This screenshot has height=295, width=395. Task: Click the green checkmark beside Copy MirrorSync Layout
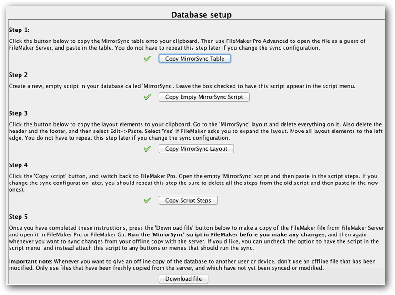point(147,149)
